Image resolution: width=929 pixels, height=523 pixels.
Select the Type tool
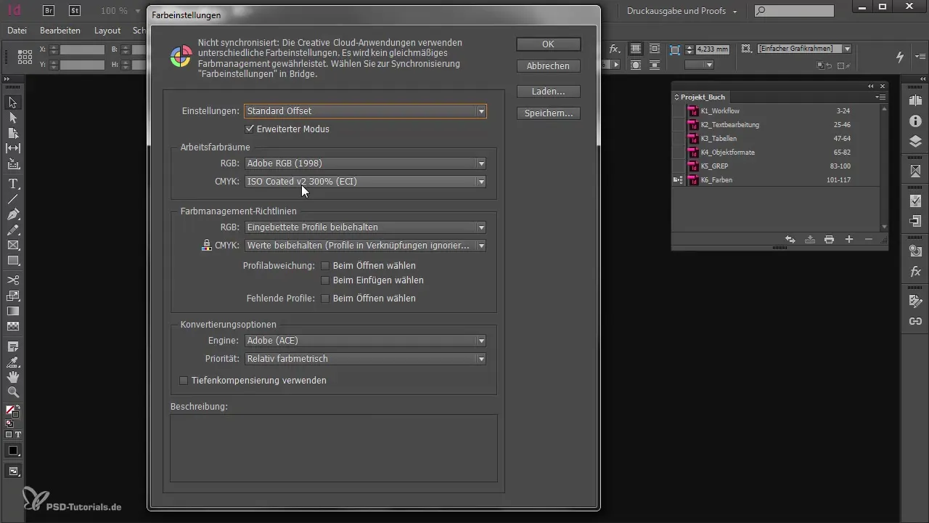pos(13,183)
